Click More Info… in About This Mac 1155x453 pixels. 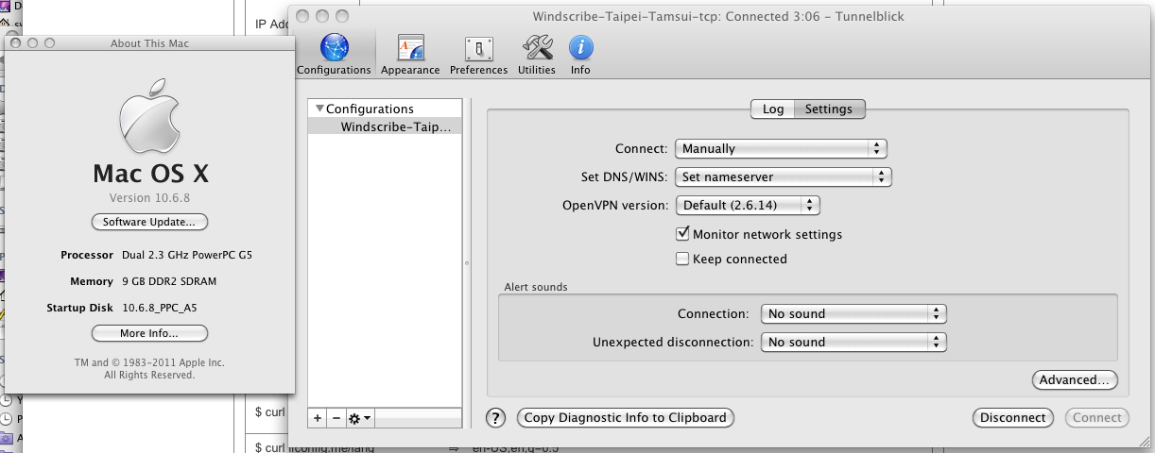pos(149,333)
